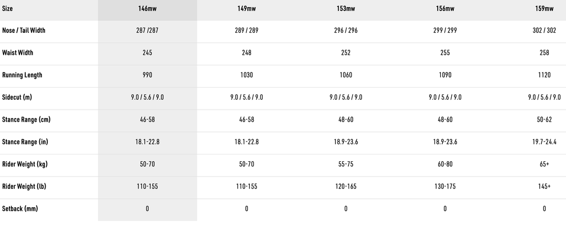Choose the 156mw size column header

[x=445, y=8]
